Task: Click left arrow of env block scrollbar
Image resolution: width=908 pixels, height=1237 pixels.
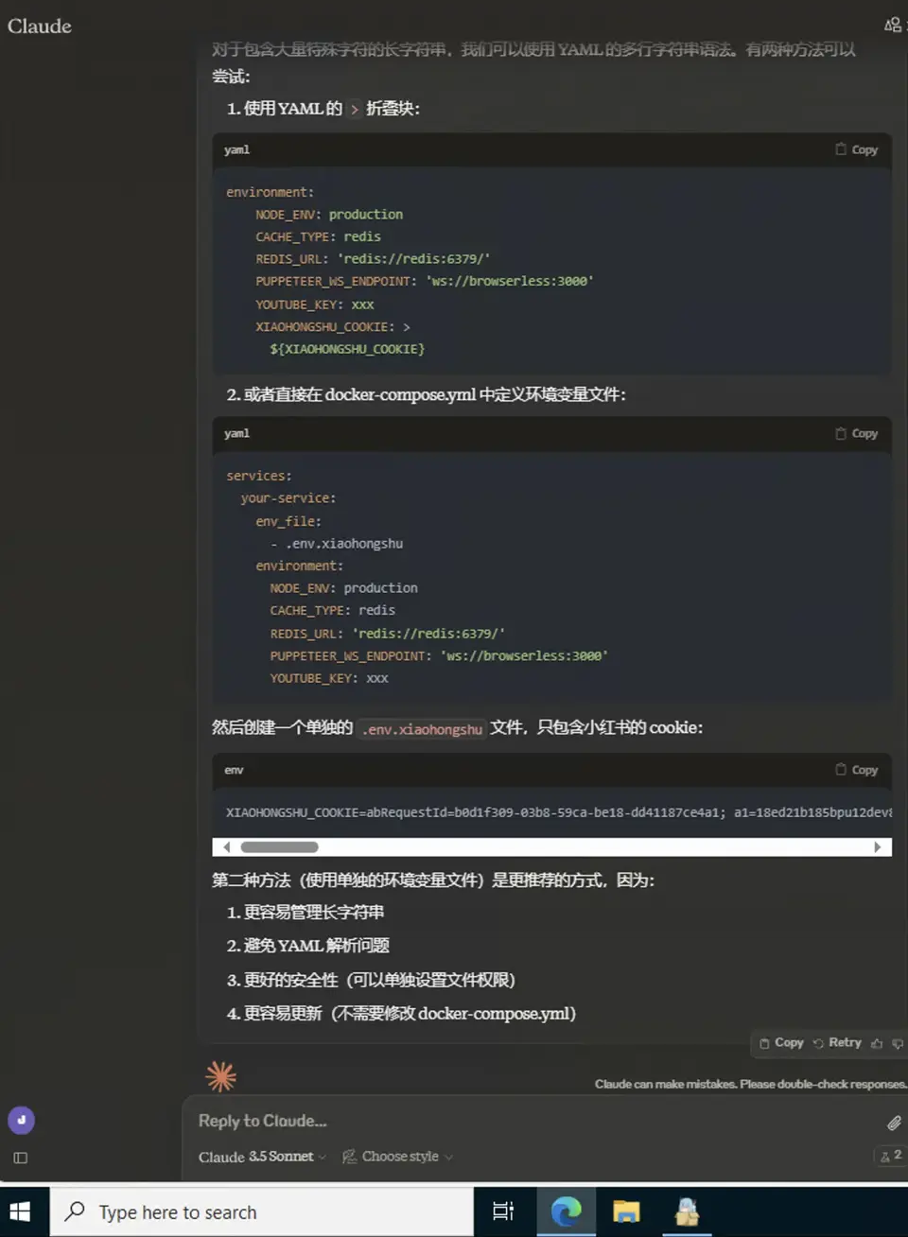Action: click(x=226, y=847)
